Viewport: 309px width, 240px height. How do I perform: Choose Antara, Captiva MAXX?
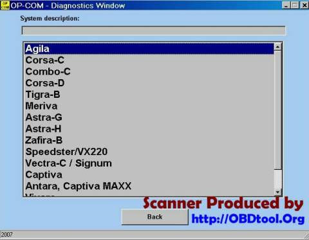click(x=149, y=186)
